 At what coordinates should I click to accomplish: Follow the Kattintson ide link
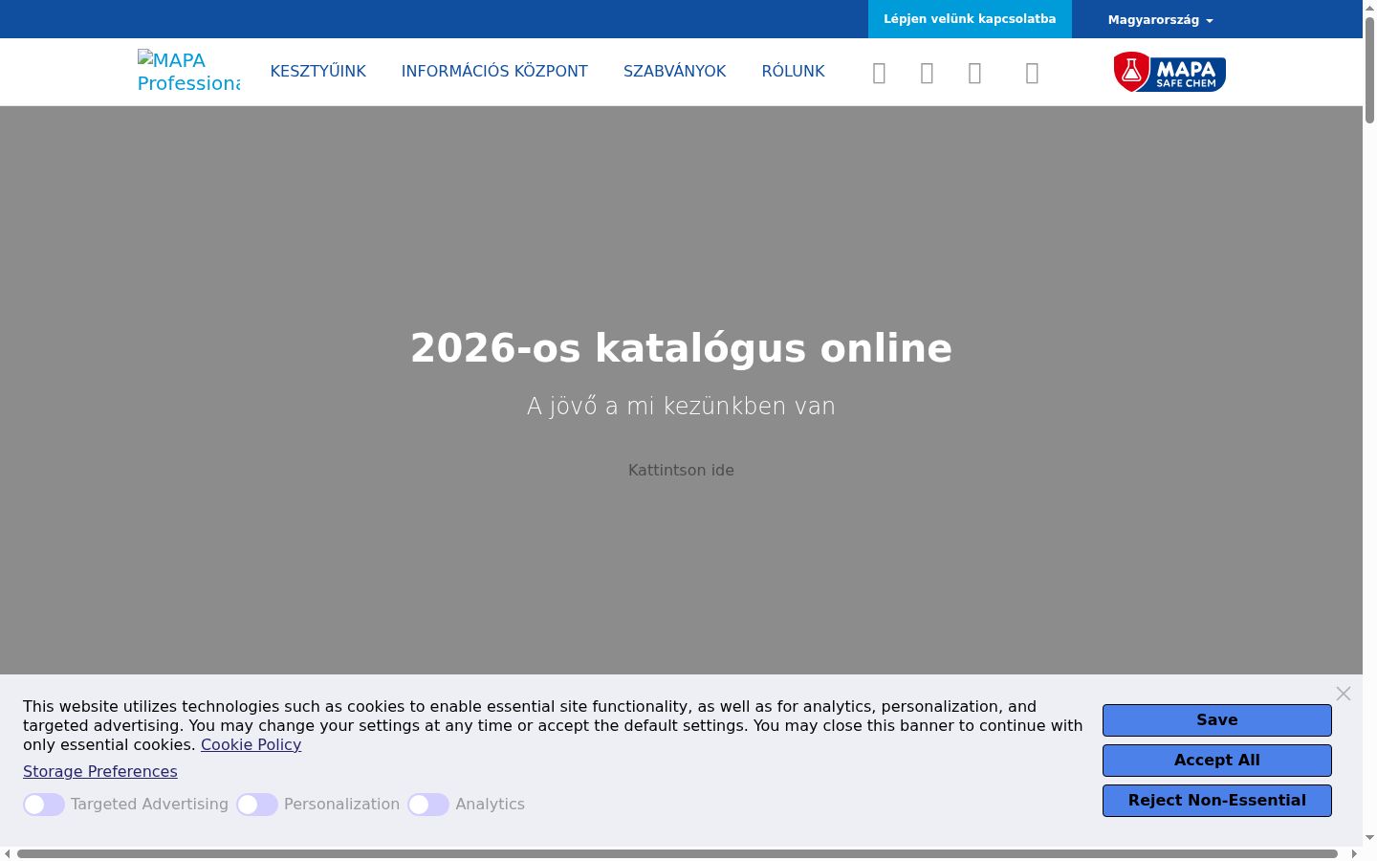pyautogui.click(x=681, y=471)
